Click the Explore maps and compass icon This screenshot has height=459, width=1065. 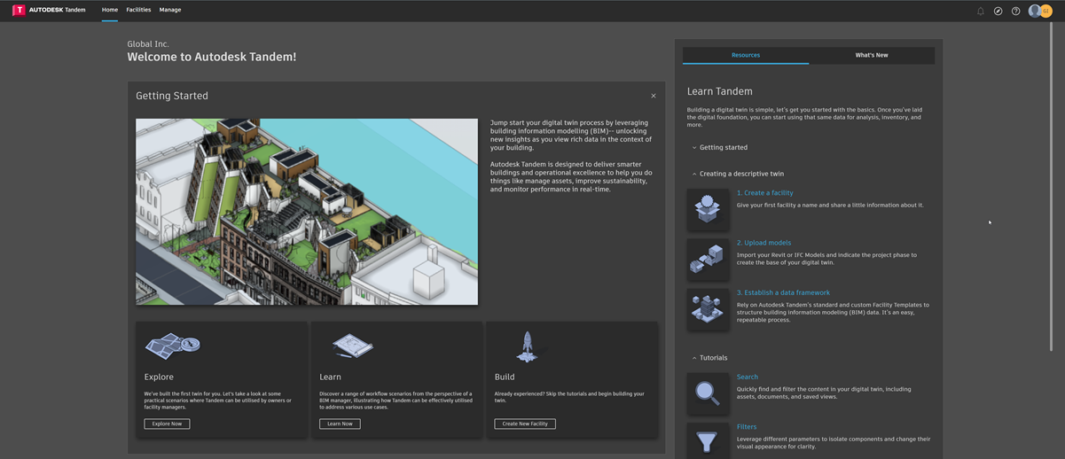tap(173, 346)
